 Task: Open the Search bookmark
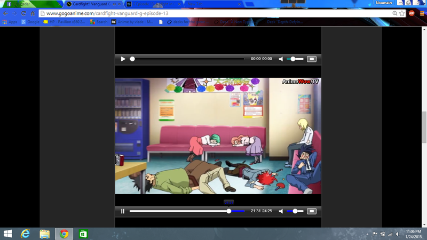99,22
